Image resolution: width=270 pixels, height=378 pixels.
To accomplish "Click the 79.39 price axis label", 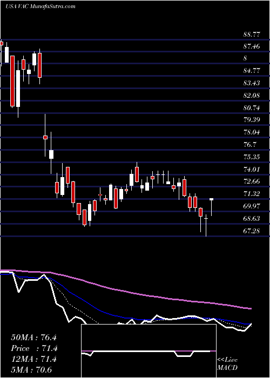I will click(252, 120).
